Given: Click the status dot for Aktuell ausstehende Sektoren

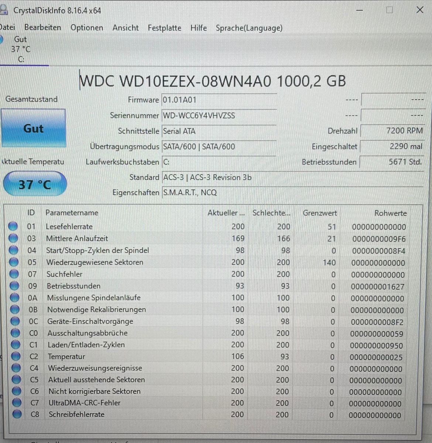Looking at the screenshot, I should (16, 380).
